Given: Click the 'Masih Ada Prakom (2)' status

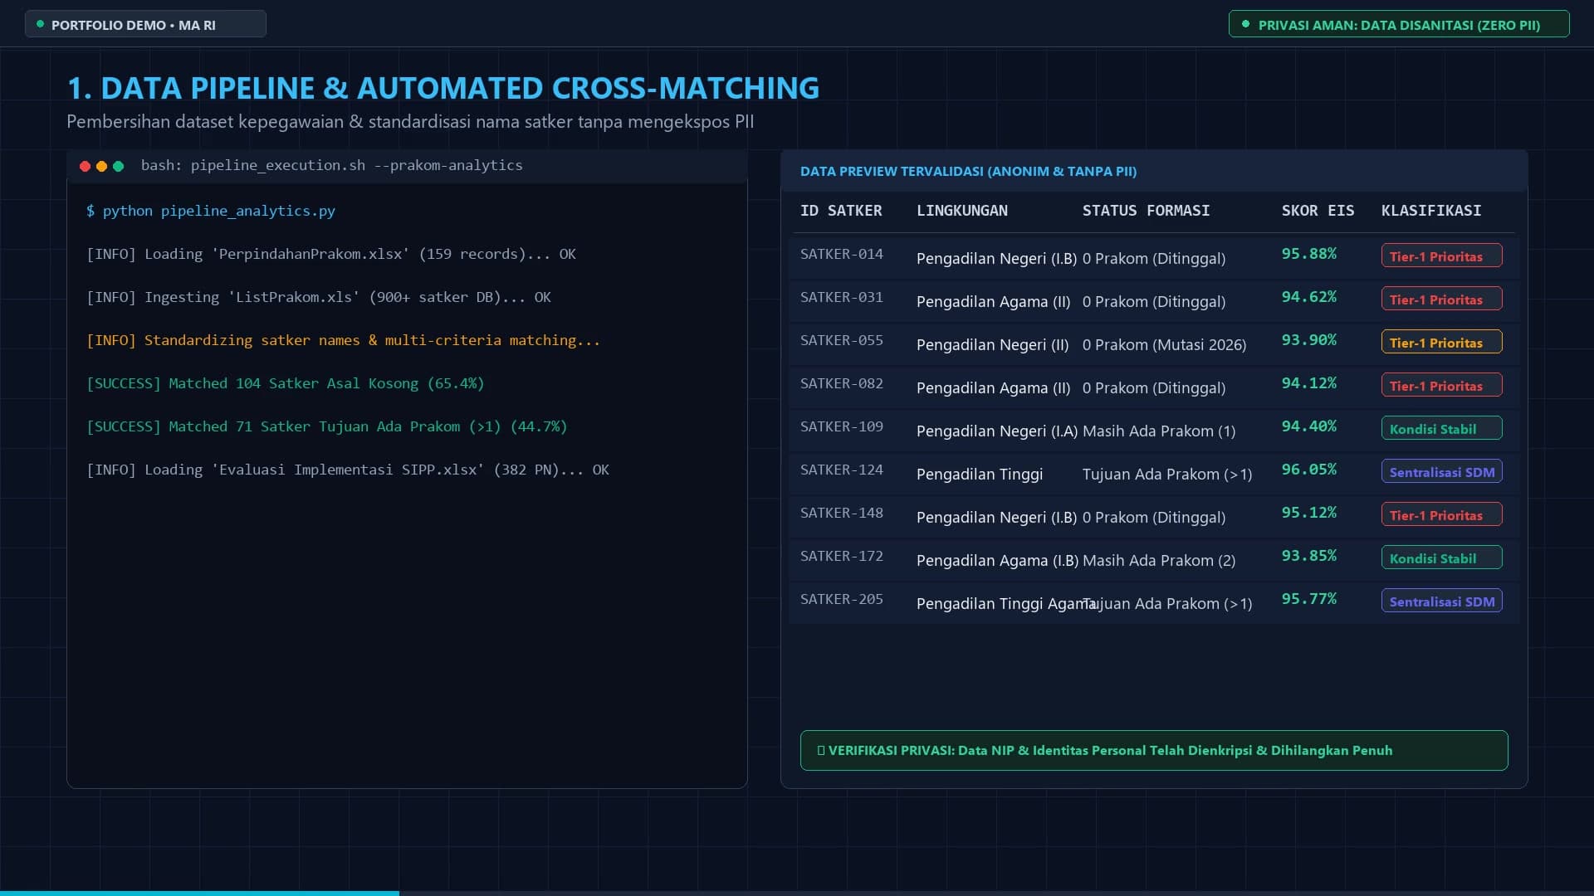Looking at the screenshot, I should click(x=1159, y=561).
